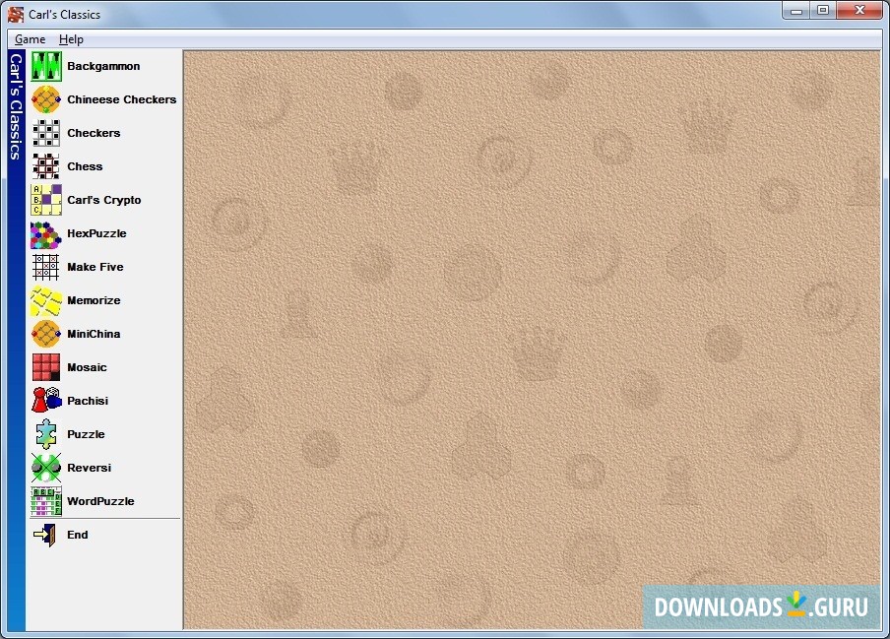Viewport: 890px width, 639px height.
Task: Pick the Reversi label
Action: click(90, 469)
